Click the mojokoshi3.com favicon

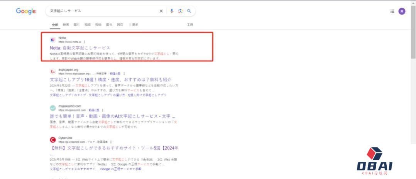click(x=53, y=108)
